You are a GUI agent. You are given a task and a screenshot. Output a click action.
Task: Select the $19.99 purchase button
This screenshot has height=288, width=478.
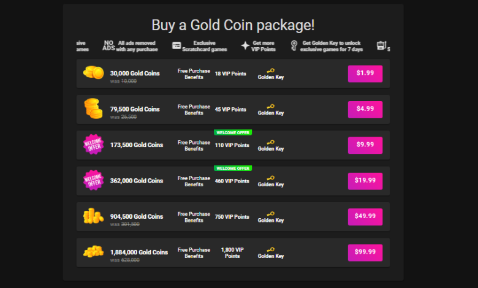(365, 181)
